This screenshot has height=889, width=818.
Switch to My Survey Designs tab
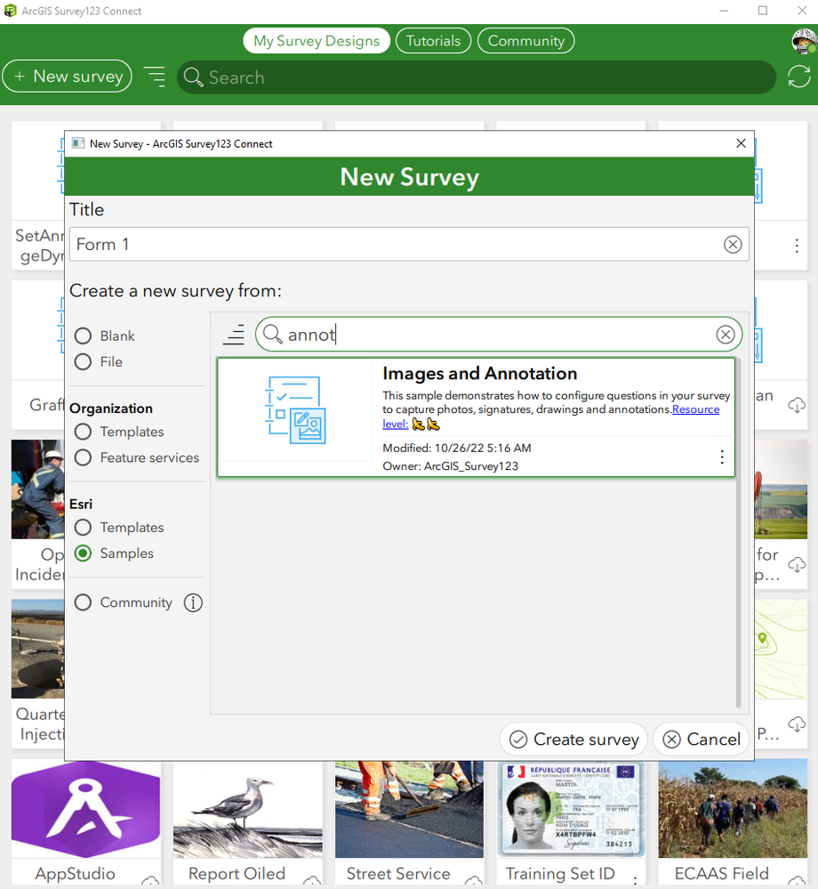(x=317, y=41)
